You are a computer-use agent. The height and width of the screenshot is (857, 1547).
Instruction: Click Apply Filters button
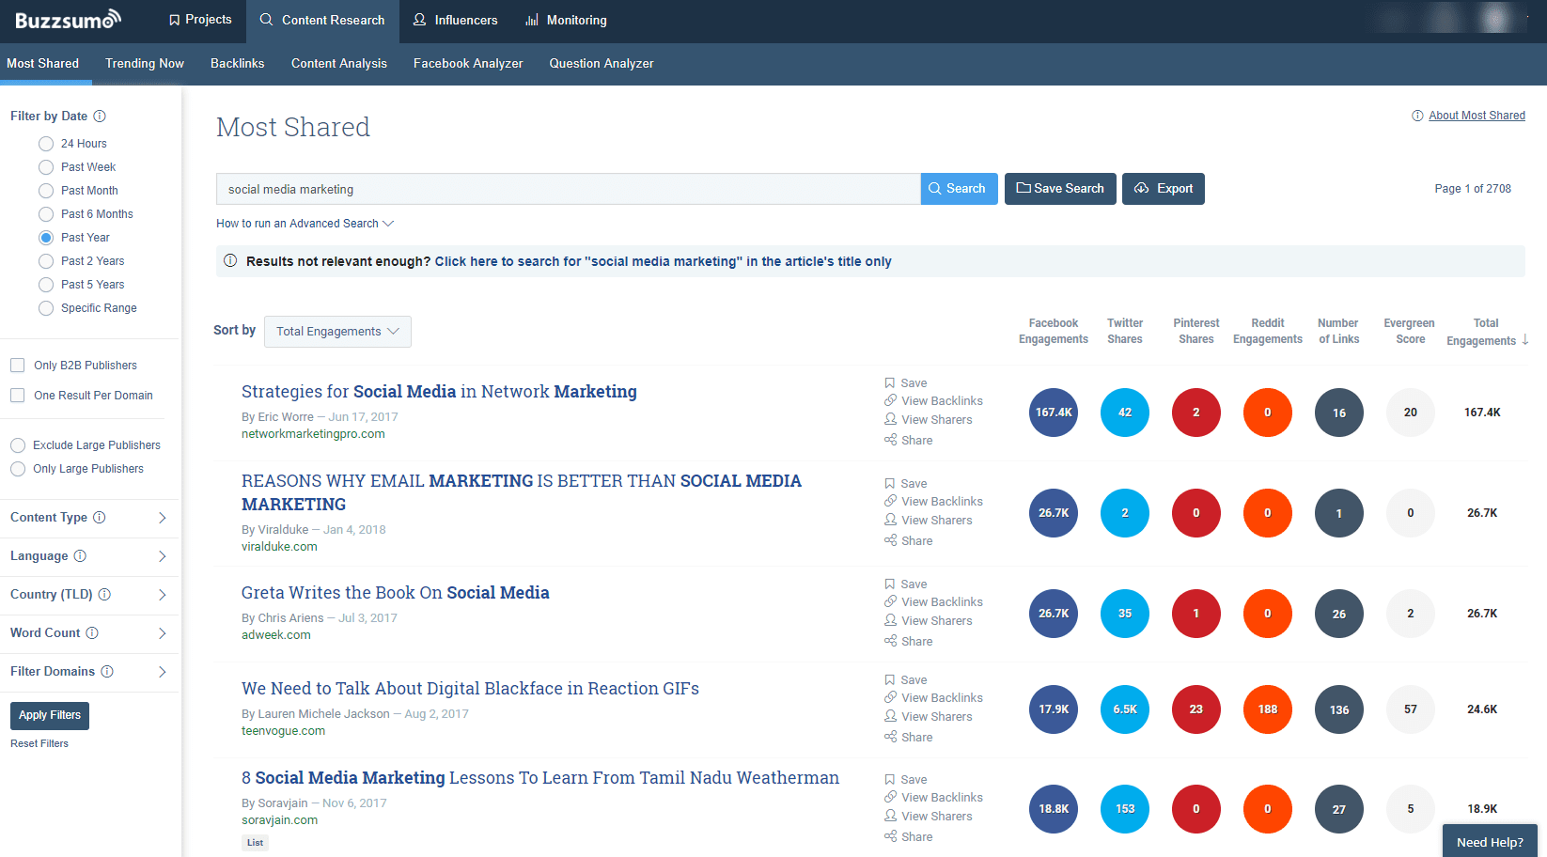pos(50,716)
